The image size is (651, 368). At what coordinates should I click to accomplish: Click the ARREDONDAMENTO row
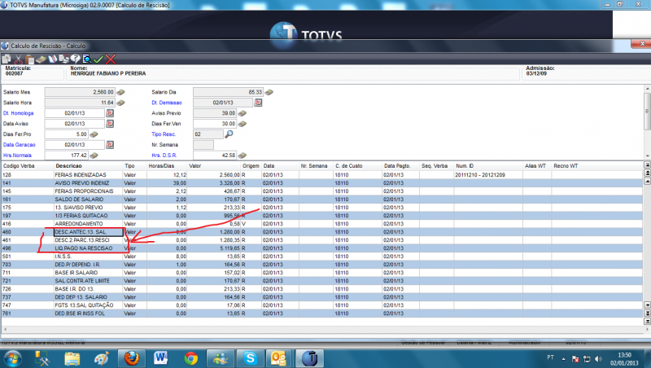(x=321, y=224)
